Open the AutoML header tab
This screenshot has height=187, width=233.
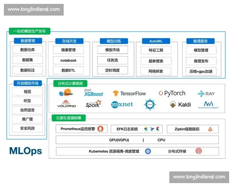coord(156,41)
